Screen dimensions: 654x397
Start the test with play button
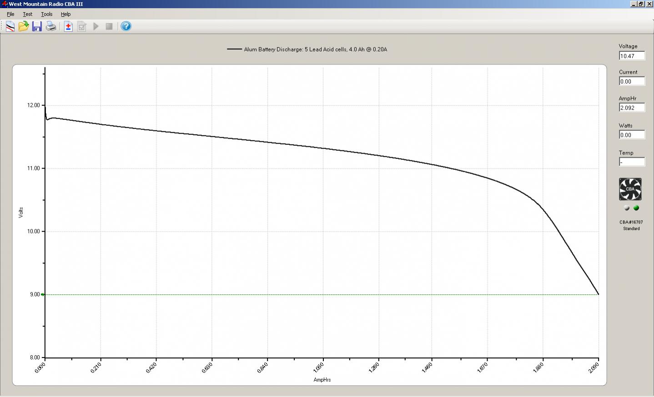pyautogui.click(x=96, y=26)
